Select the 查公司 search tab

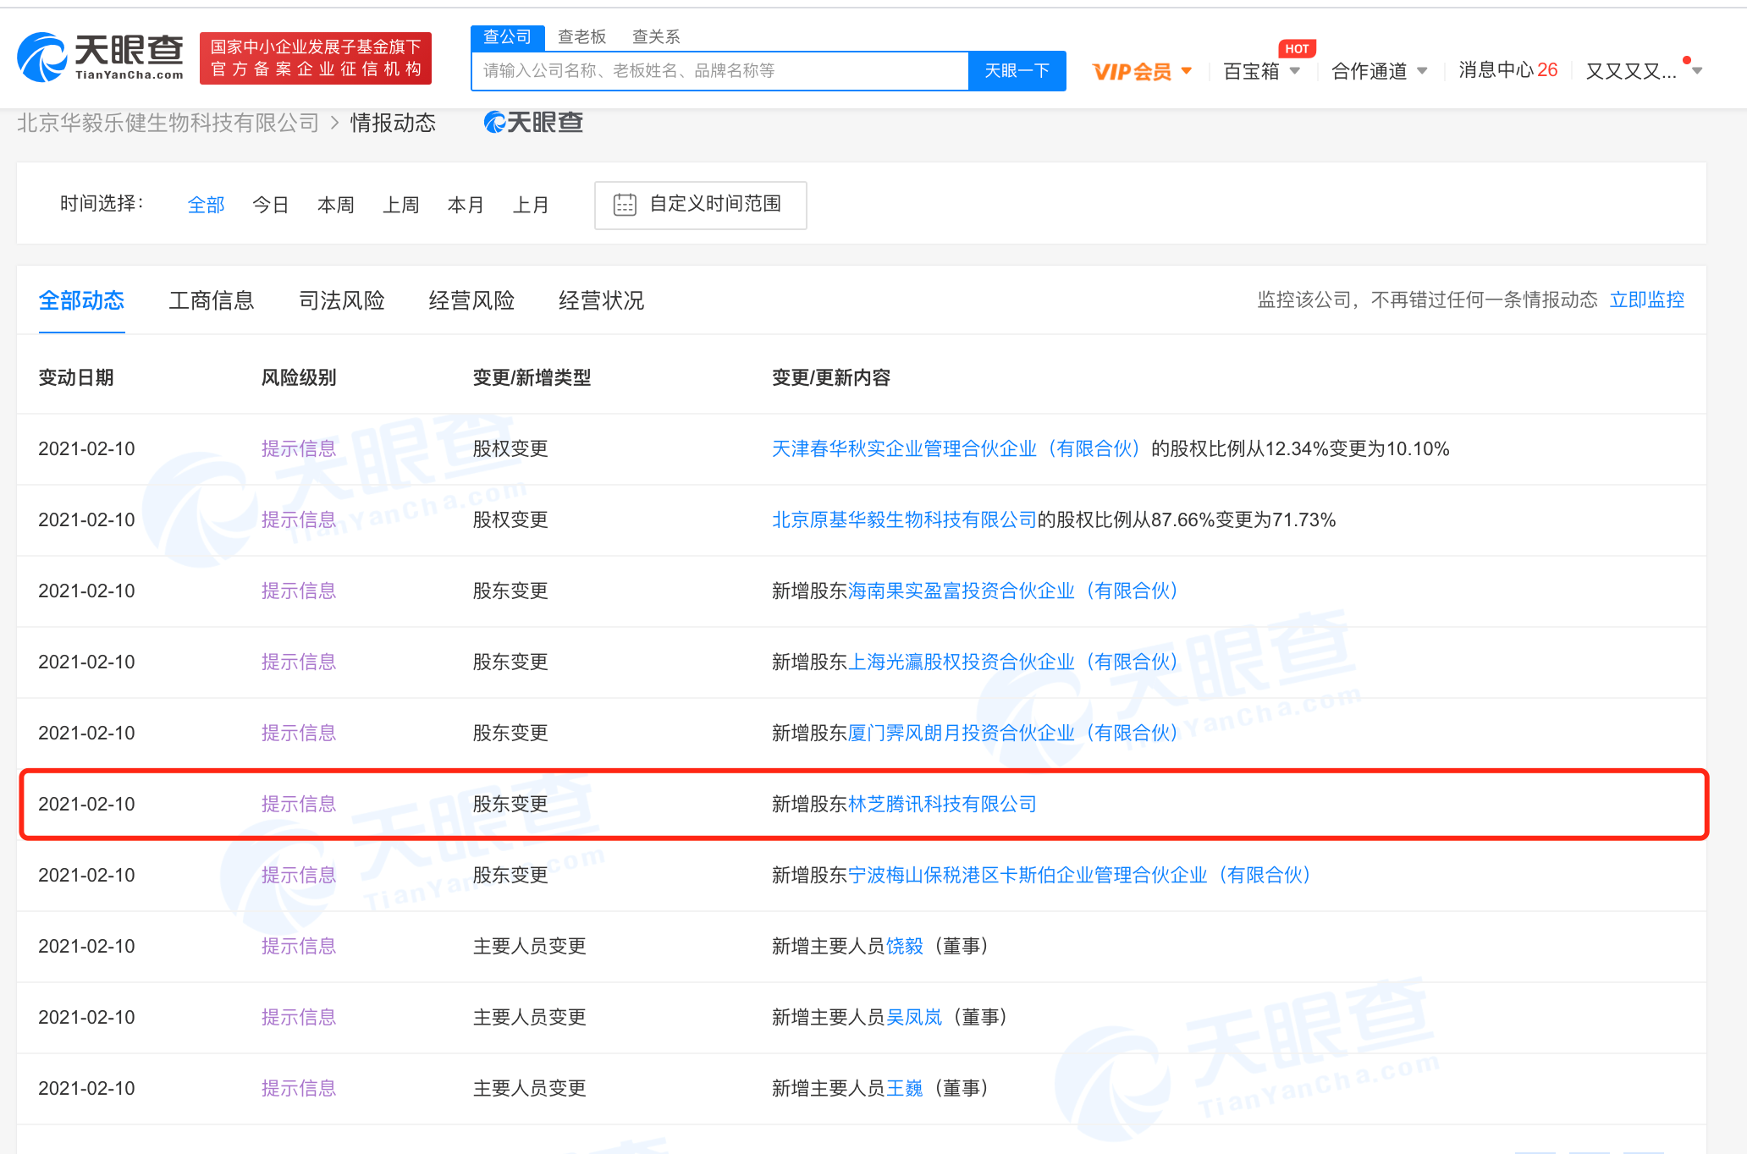pos(507,37)
